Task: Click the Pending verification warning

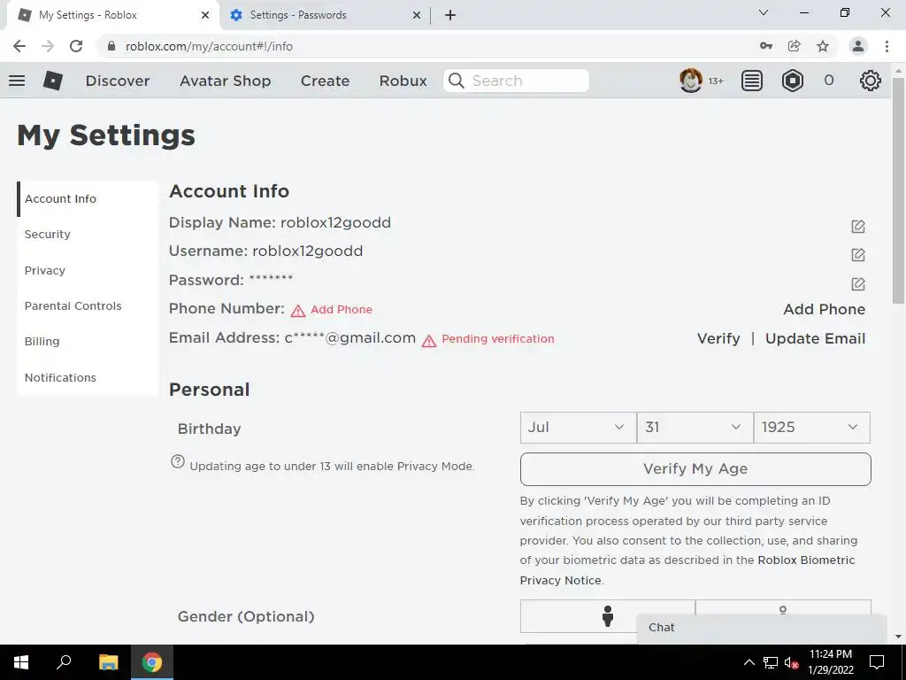Action: click(x=497, y=339)
